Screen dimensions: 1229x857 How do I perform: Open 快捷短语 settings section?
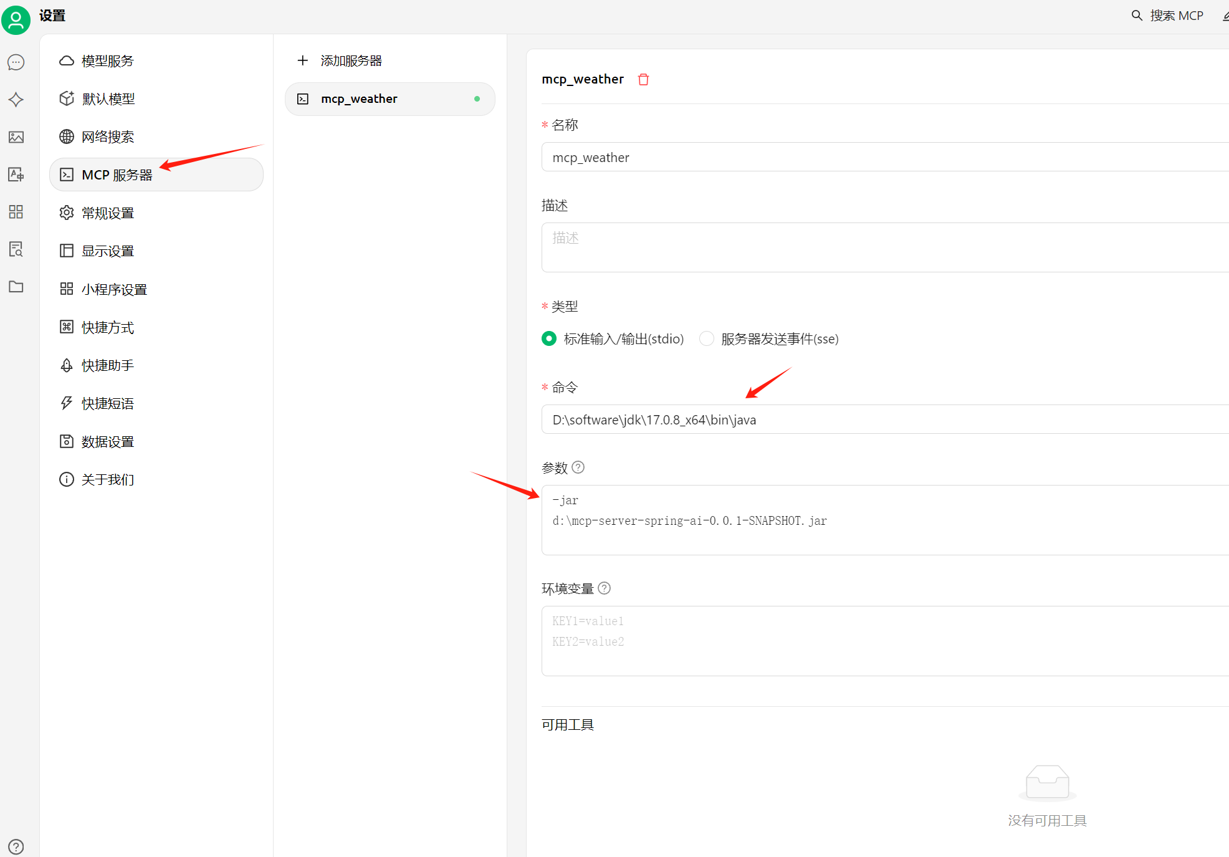(156, 403)
